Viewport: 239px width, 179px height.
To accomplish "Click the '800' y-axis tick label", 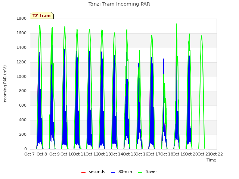I will (23, 91).
